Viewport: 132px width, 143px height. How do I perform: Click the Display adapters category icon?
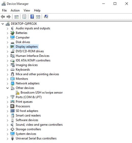pyautogui.click(x=12, y=47)
